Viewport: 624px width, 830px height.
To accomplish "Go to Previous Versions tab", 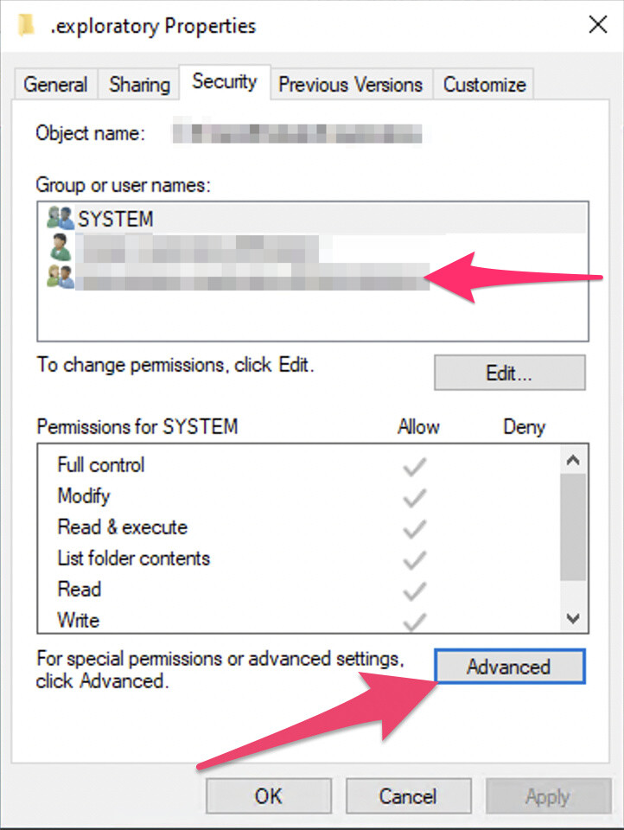I will tap(351, 84).
